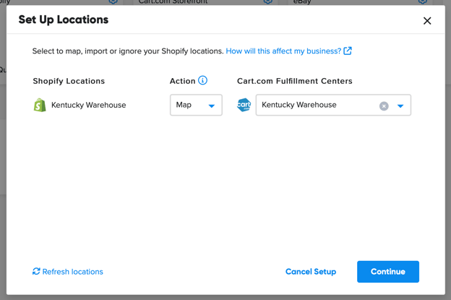The image size is (451, 300).
Task: Click the Action column header text
Action: (182, 81)
